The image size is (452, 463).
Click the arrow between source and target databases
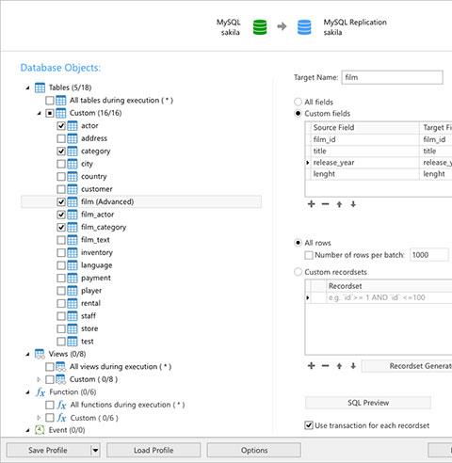pos(282,26)
